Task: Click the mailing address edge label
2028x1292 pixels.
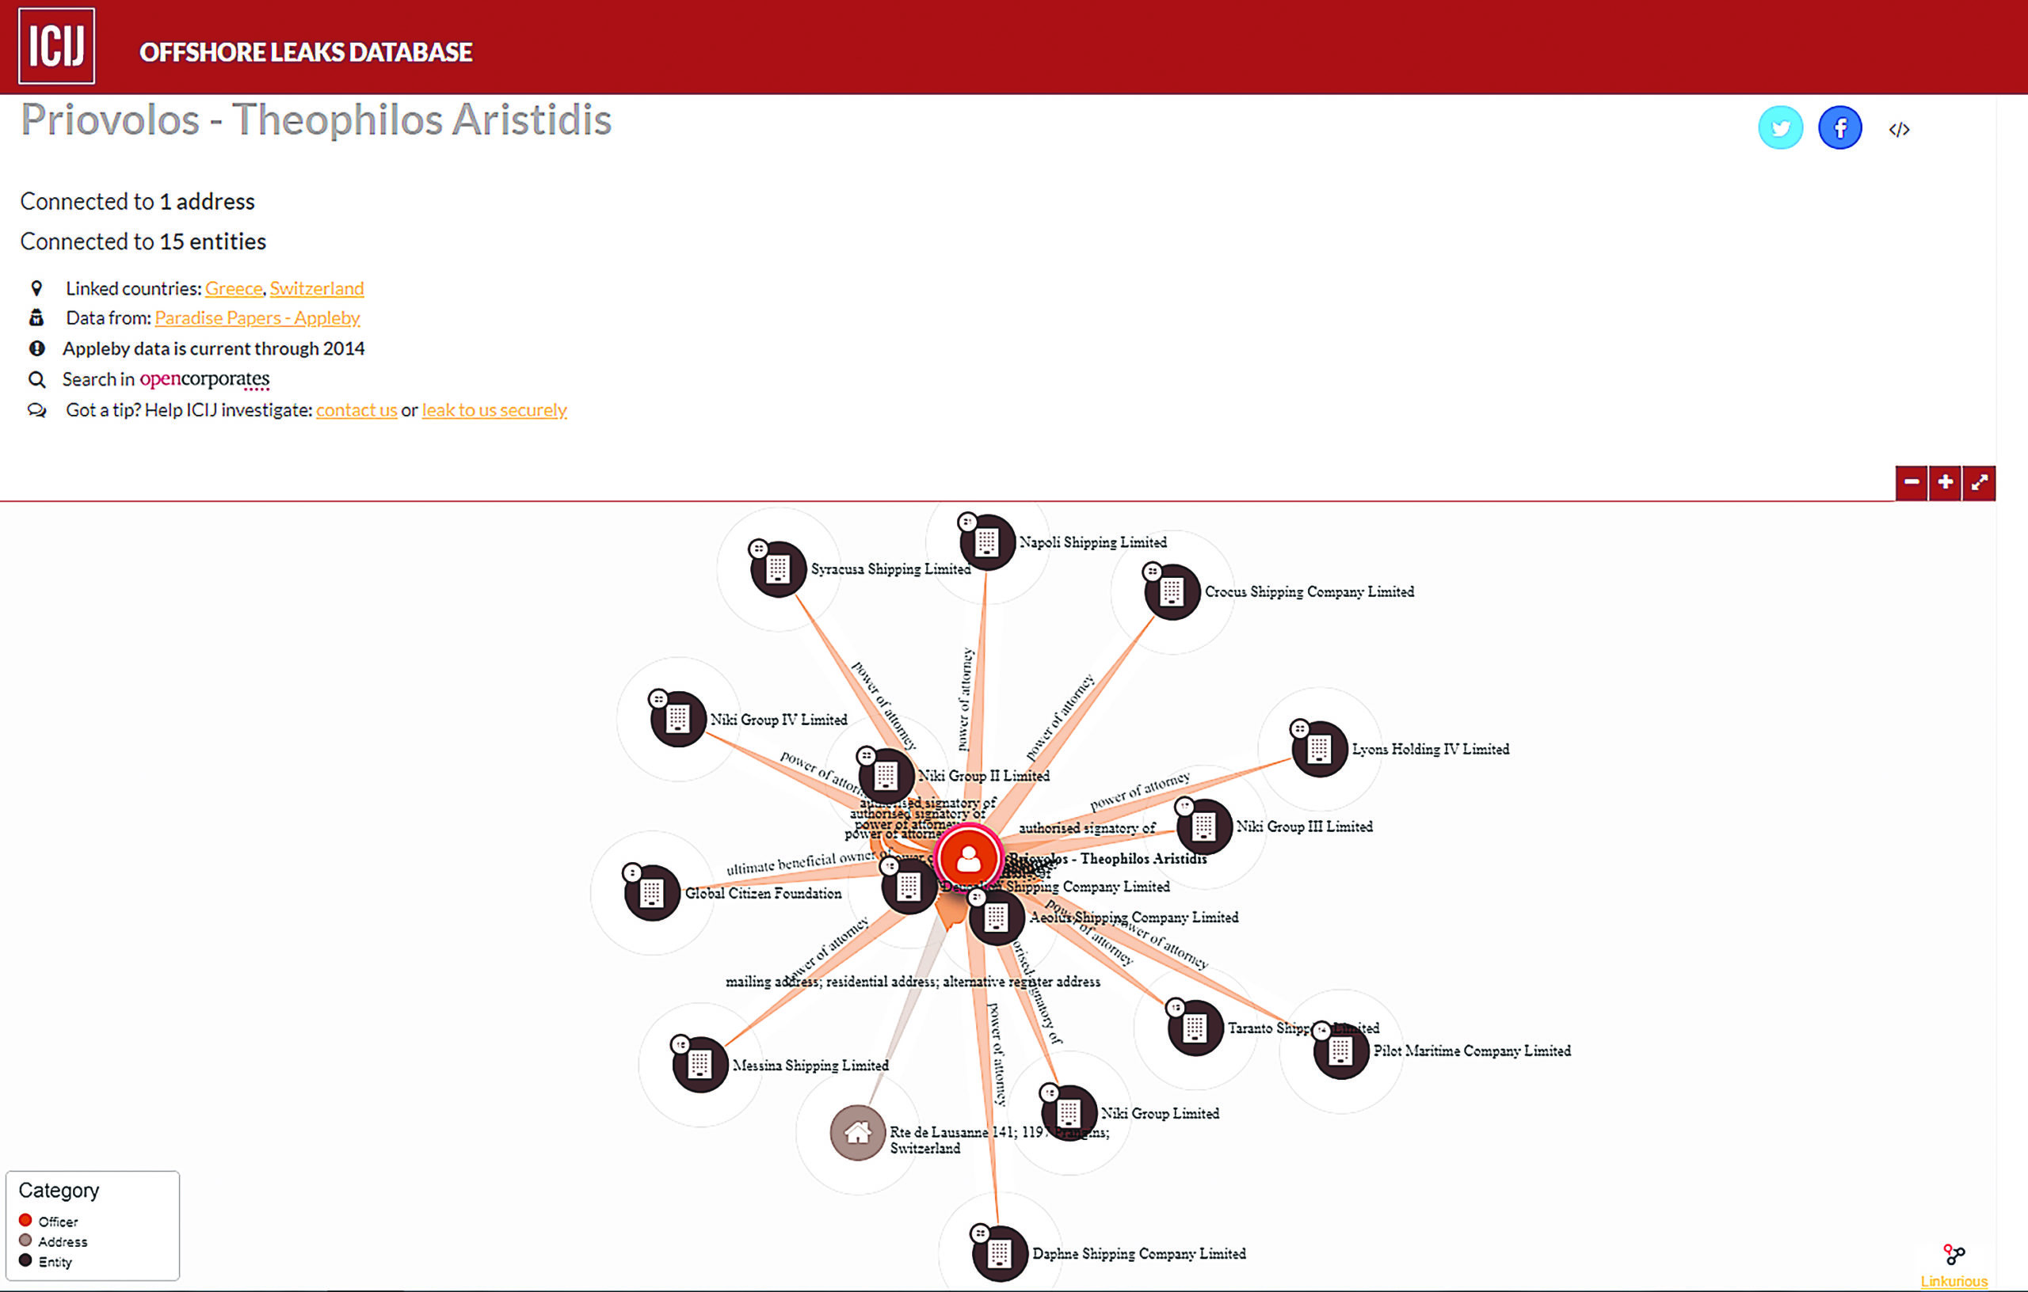Action: [913, 982]
